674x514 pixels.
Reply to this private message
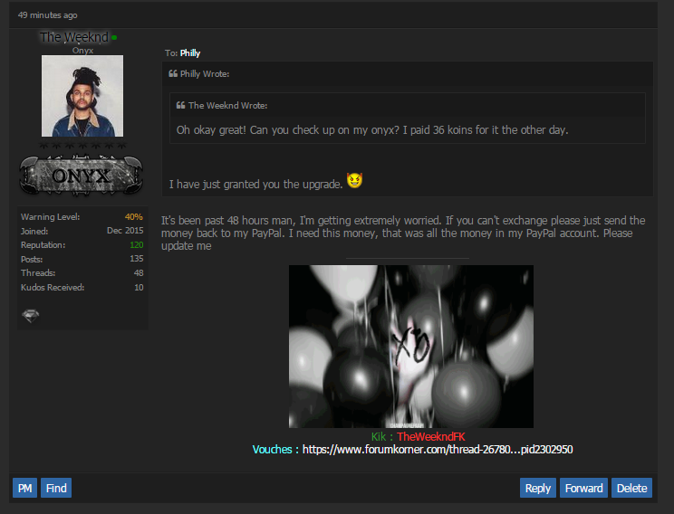(538, 488)
